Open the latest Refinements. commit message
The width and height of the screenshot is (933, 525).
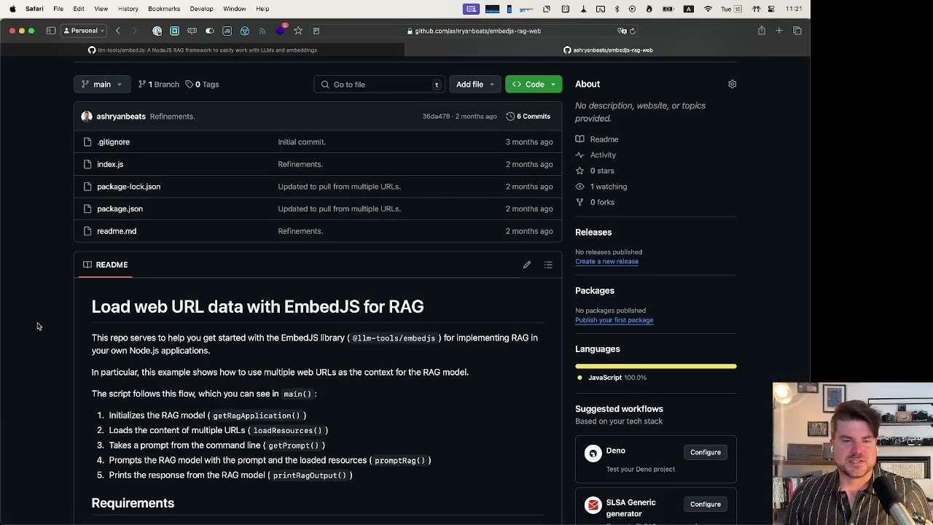pyautogui.click(x=172, y=117)
